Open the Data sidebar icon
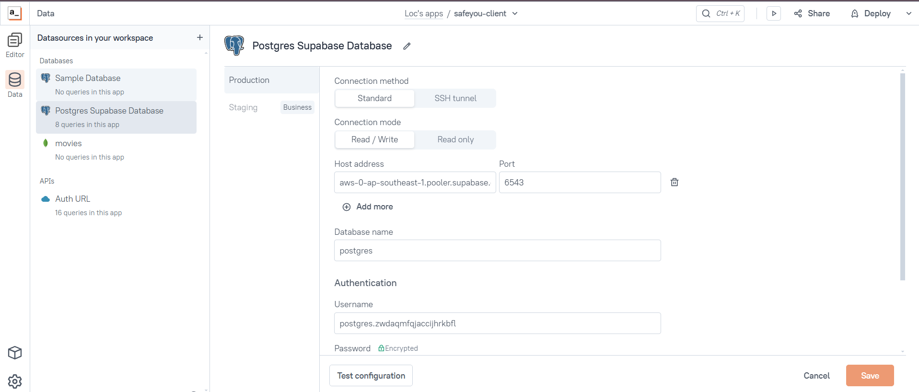919x392 pixels. pos(15,84)
